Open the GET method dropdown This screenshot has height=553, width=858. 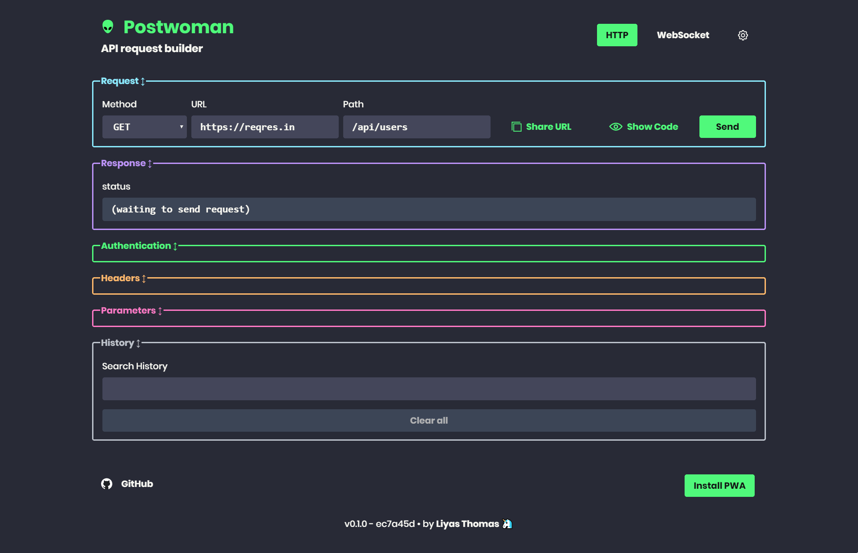pos(144,127)
